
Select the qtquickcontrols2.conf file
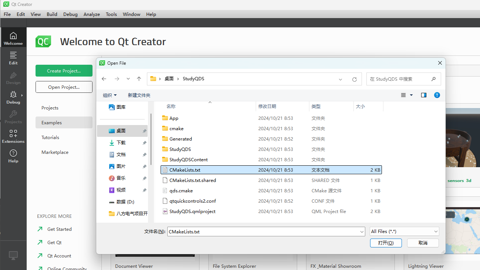point(272,201)
